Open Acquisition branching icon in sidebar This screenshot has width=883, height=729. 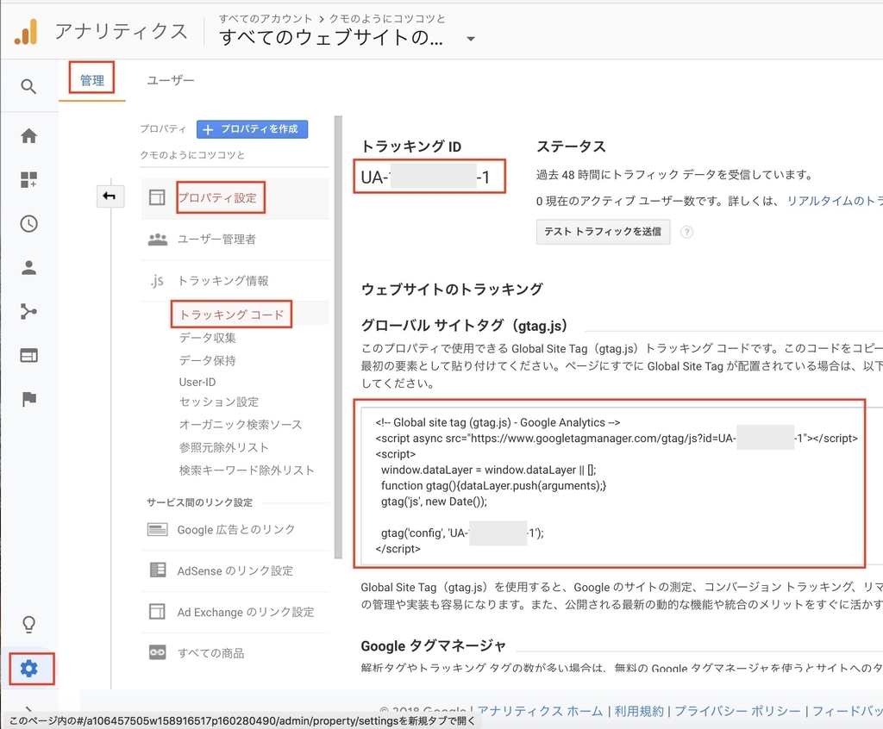click(x=28, y=311)
